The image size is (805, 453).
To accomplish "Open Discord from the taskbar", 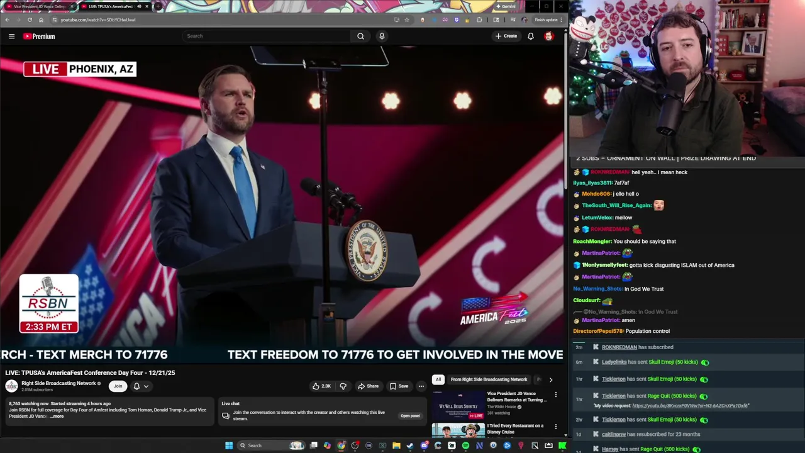I will (424, 445).
